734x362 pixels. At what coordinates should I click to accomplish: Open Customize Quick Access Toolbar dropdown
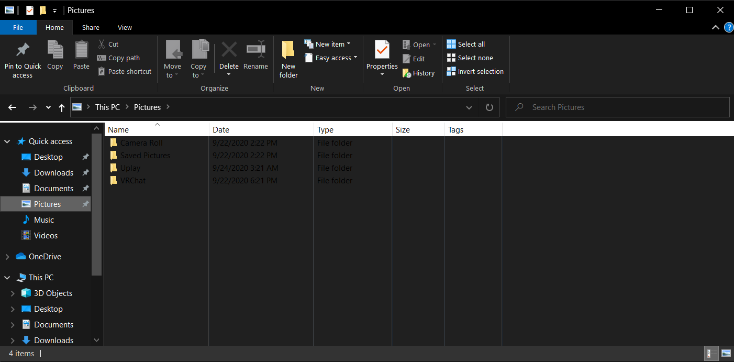click(x=54, y=10)
